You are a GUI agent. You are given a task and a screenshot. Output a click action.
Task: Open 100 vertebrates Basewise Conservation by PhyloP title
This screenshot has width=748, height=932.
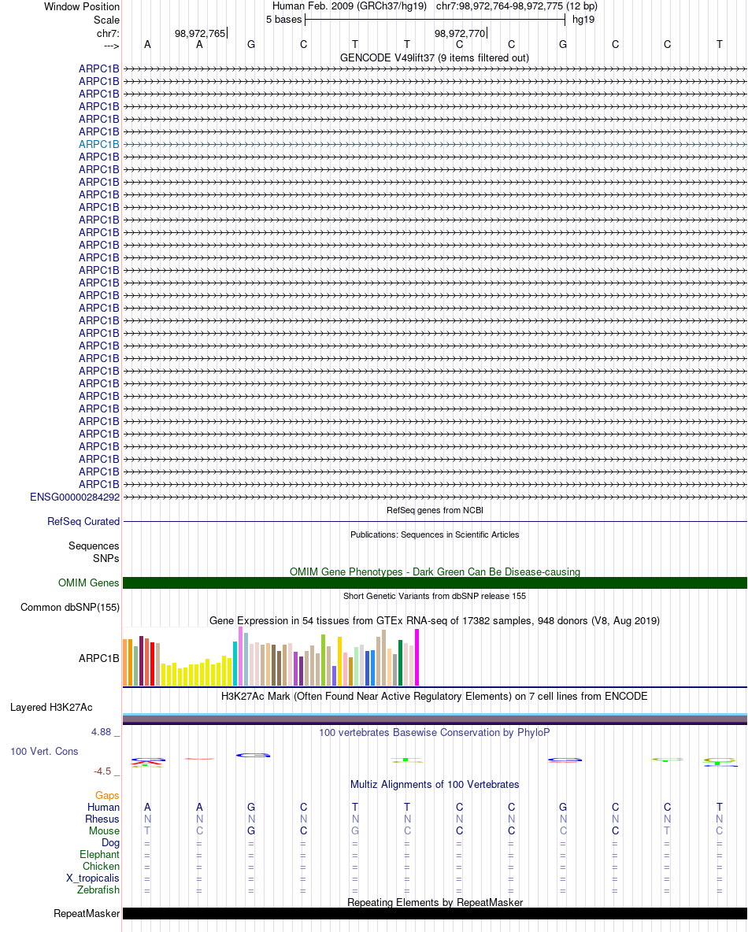435,732
